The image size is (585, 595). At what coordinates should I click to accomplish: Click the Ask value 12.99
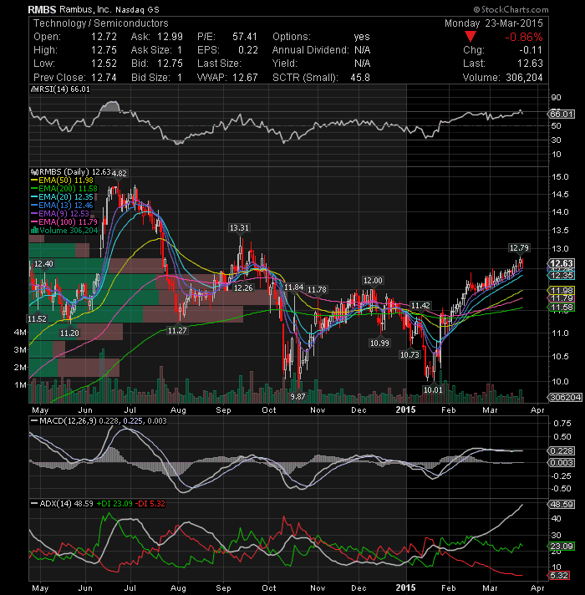(x=170, y=37)
